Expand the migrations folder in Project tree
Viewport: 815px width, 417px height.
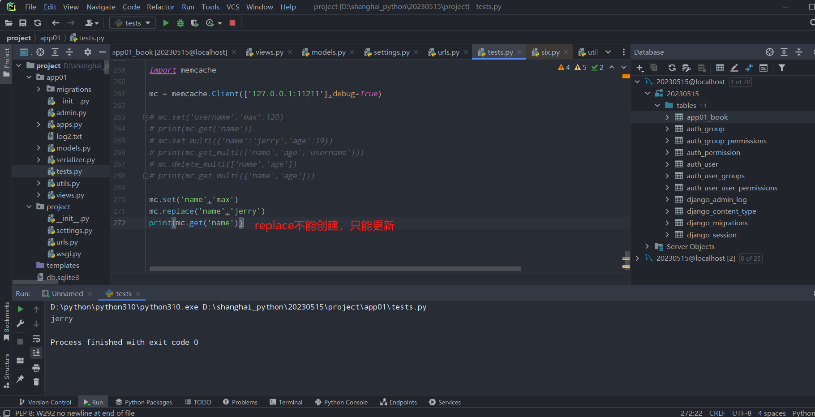[39, 89]
